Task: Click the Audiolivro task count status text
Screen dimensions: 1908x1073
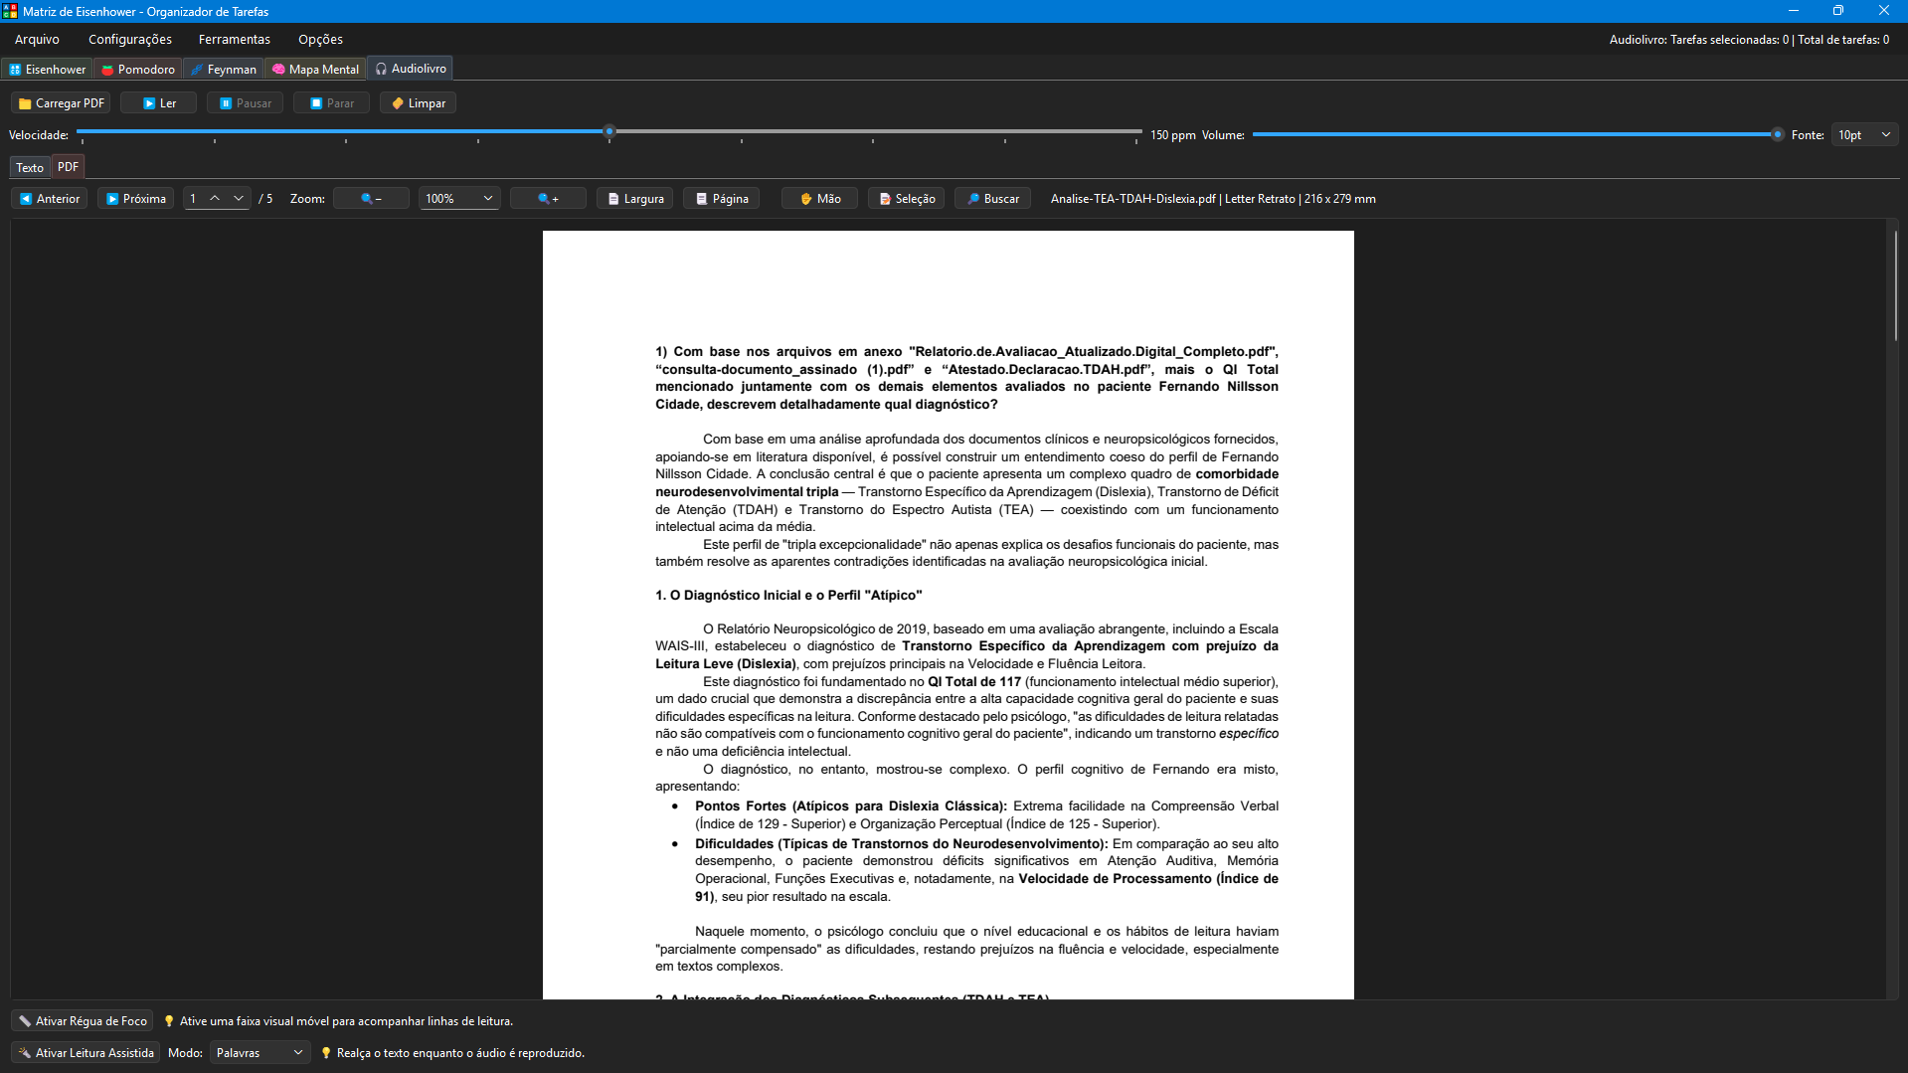Action: [x=1749, y=40]
